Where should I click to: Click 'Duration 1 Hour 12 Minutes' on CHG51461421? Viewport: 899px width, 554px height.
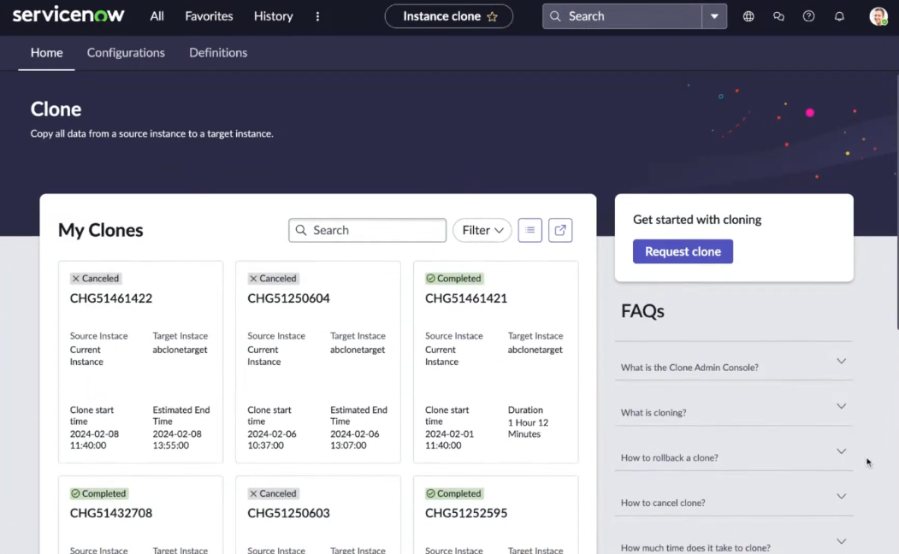coord(528,421)
